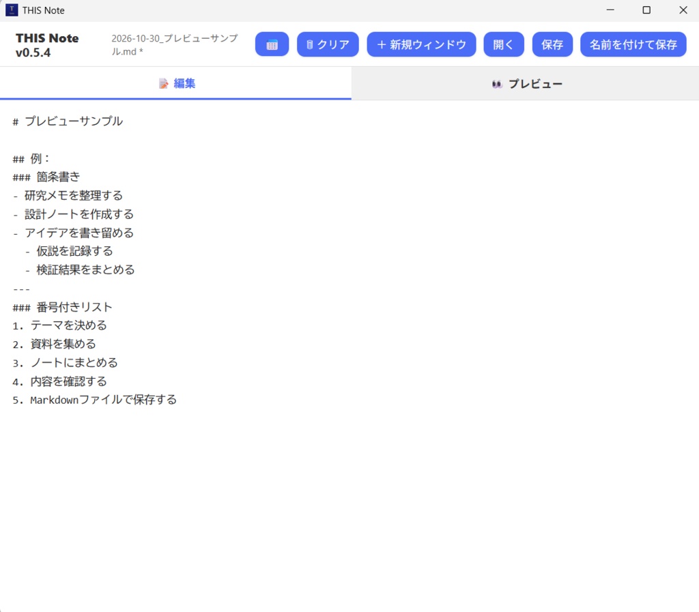Click the nested item 検証結果をまとめる

tap(80, 270)
